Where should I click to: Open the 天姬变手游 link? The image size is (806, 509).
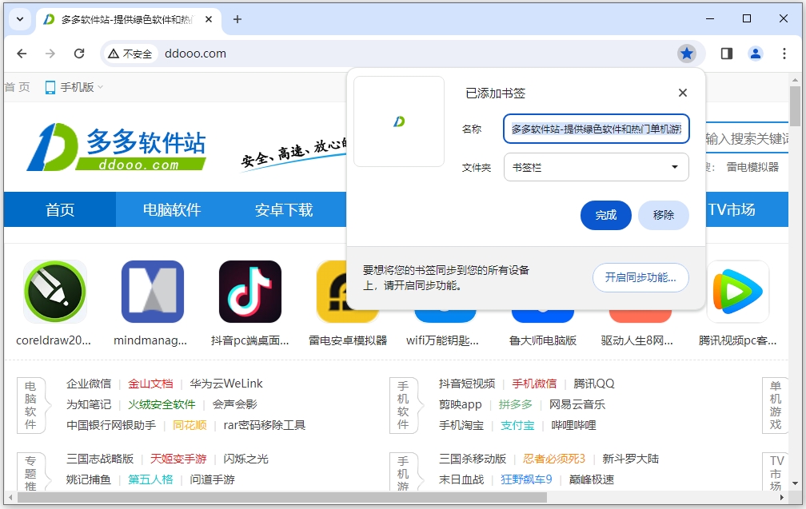178,459
